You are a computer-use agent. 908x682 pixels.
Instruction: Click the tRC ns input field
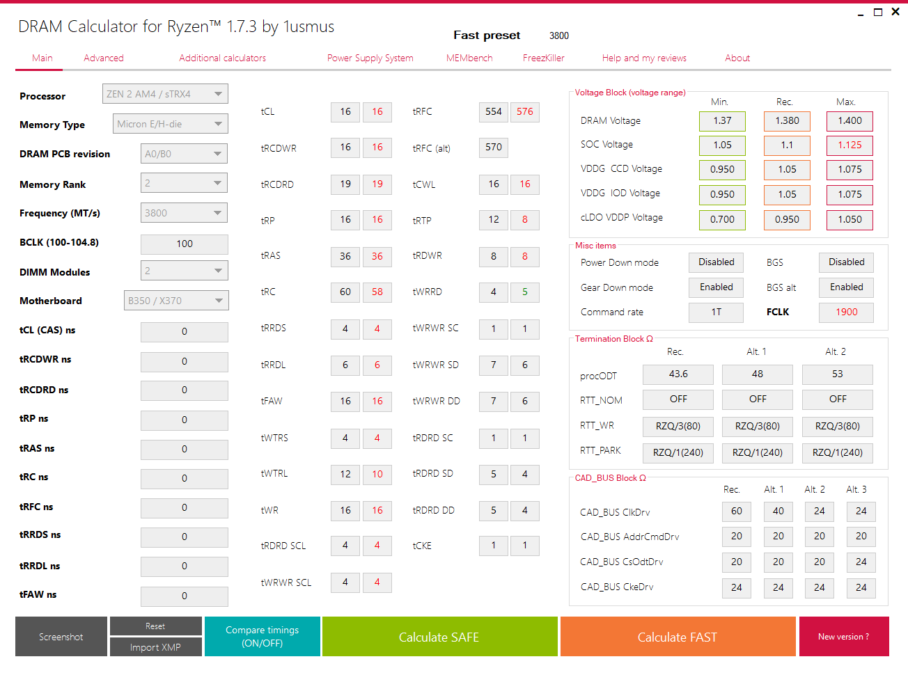(x=185, y=479)
